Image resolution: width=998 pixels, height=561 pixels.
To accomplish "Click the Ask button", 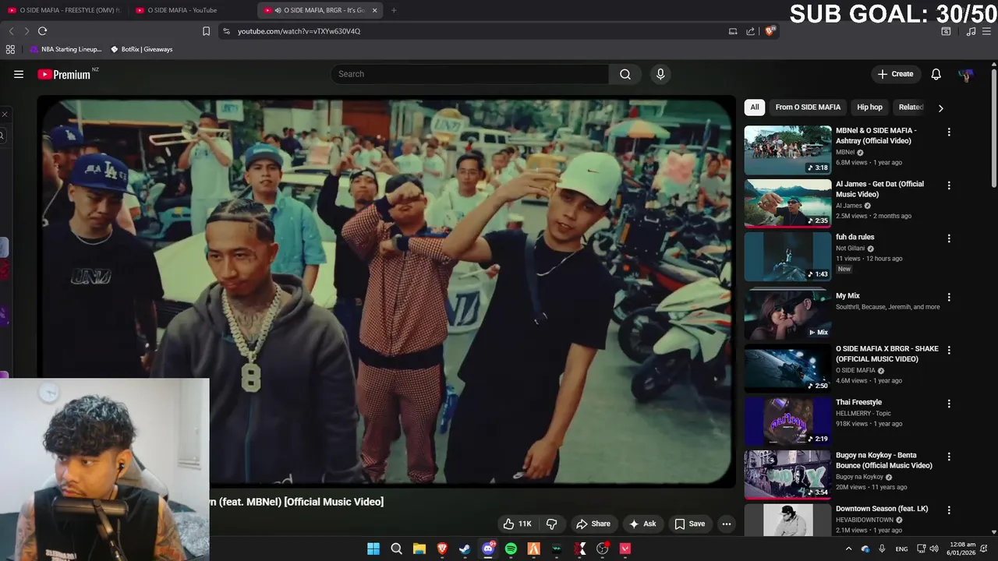I will [x=642, y=524].
